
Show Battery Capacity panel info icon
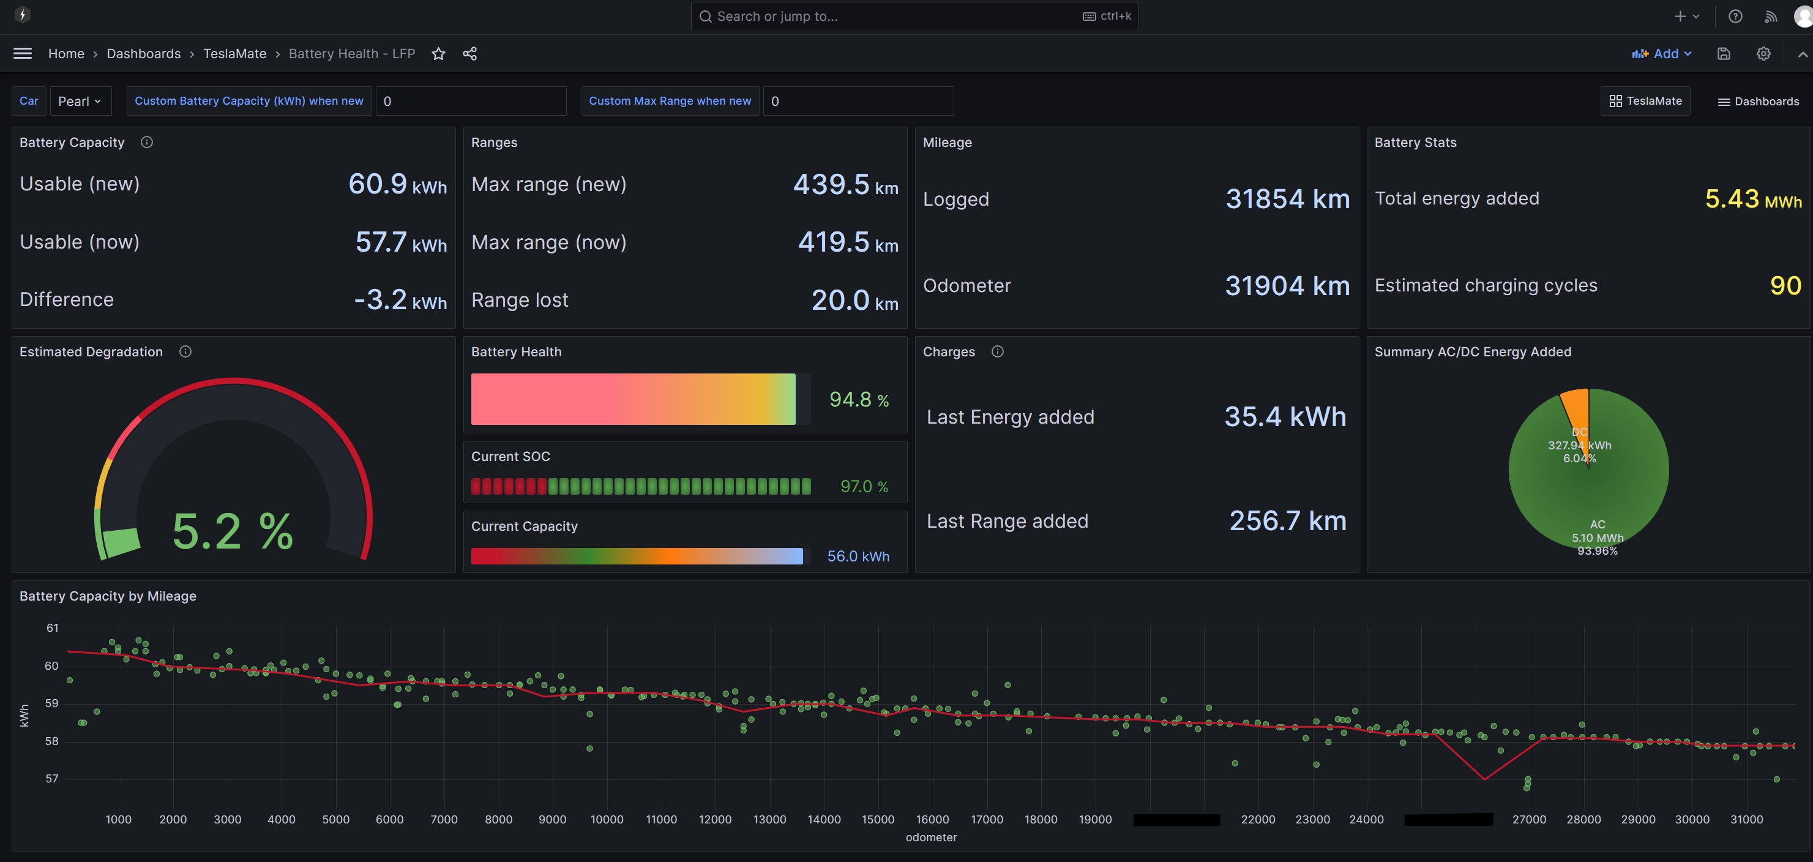point(146,142)
